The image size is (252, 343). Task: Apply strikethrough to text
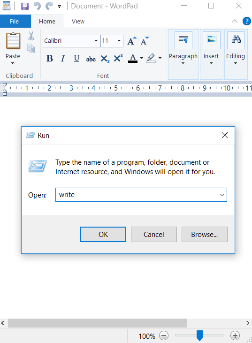coord(91,59)
